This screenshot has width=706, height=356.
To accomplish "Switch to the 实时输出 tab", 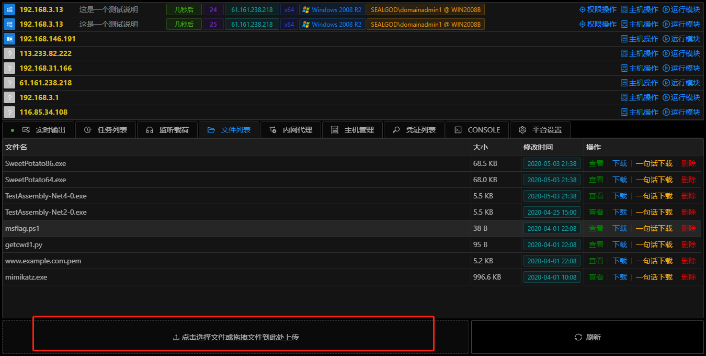I will click(38, 130).
